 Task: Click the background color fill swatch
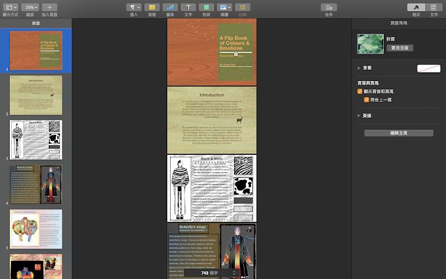[429, 68]
